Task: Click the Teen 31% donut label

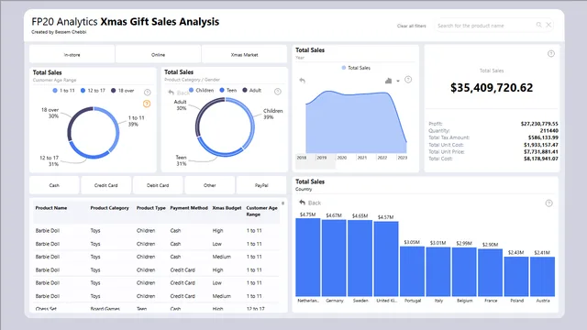Action: (x=182, y=160)
